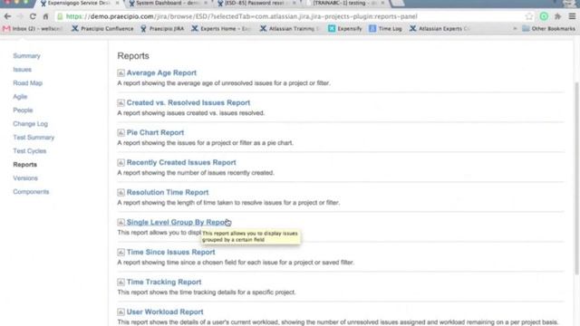The height and width of the screenshot is (326, 580).
Task: Open the Road Map sidebar link
Action: (x=28, y=83)
